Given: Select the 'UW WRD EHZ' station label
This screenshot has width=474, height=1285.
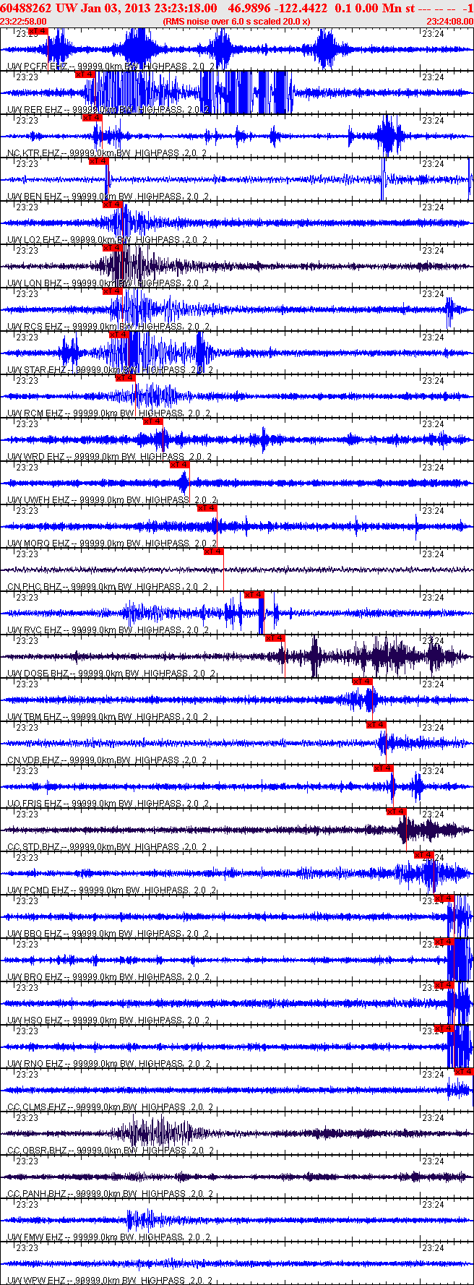Looking at the screenshot, I should coord(35,457).
